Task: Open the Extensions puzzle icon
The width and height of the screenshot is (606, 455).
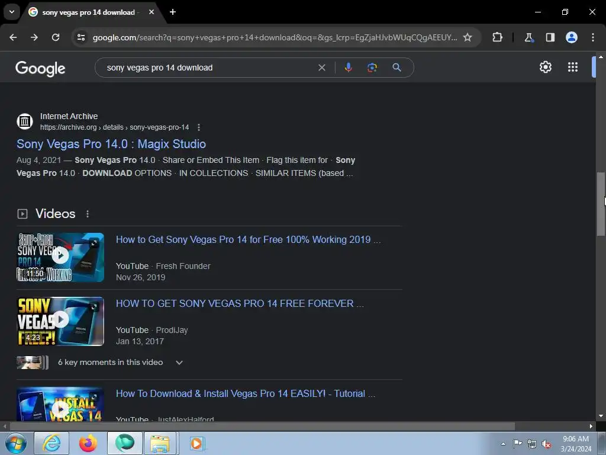Action: pos(497,37)
